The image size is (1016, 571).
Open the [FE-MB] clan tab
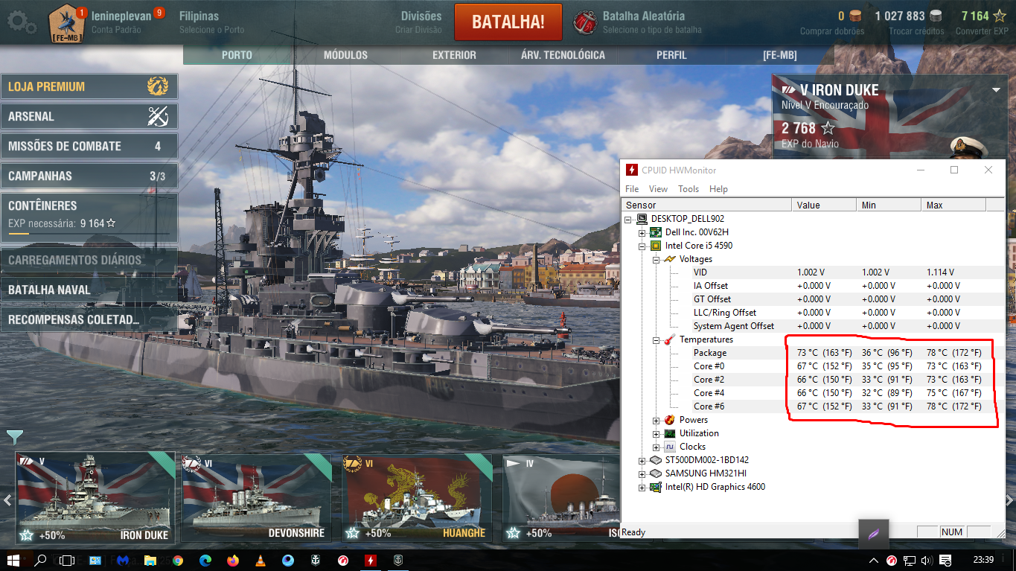point(780,55)
